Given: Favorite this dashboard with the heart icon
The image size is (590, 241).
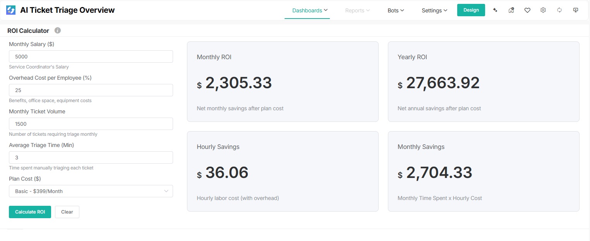Looking at the screenshot, I should (527, 10).
